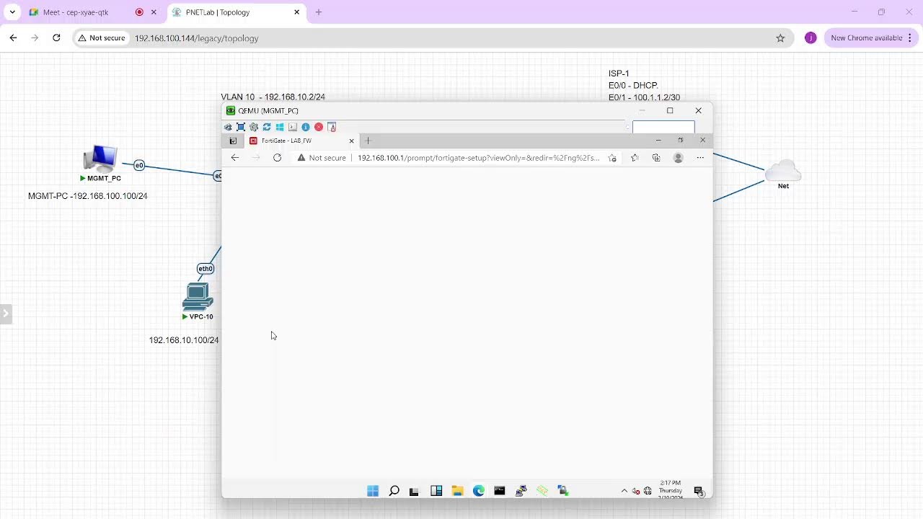Viewport: 923px width, 519px height.
Task: Click the QEMU Windows key toolbar icon
Action: 280,127
